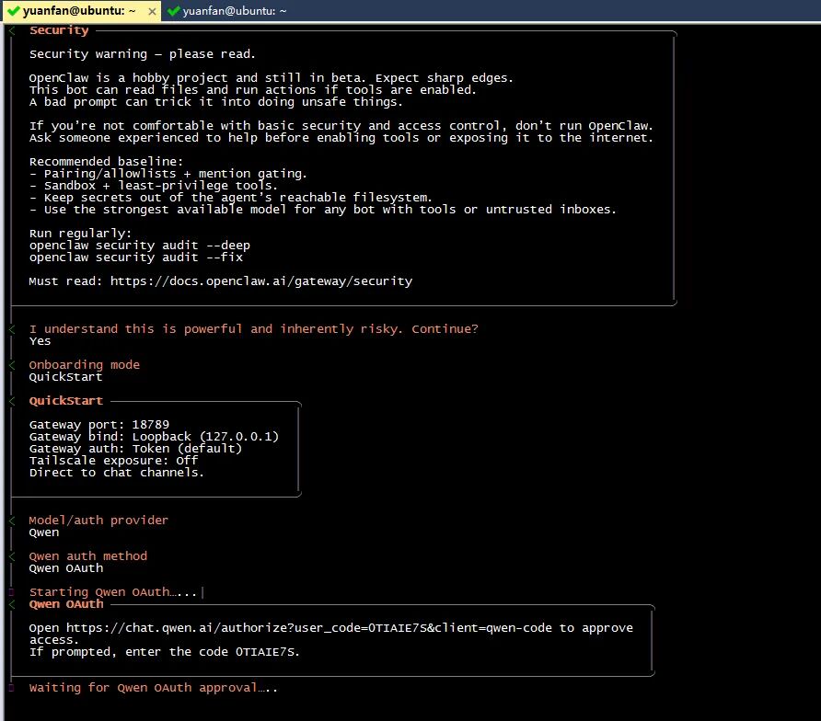Click the bold 'Qwen OAuth' box heading
821x721 pixels.
click(66, 604)
